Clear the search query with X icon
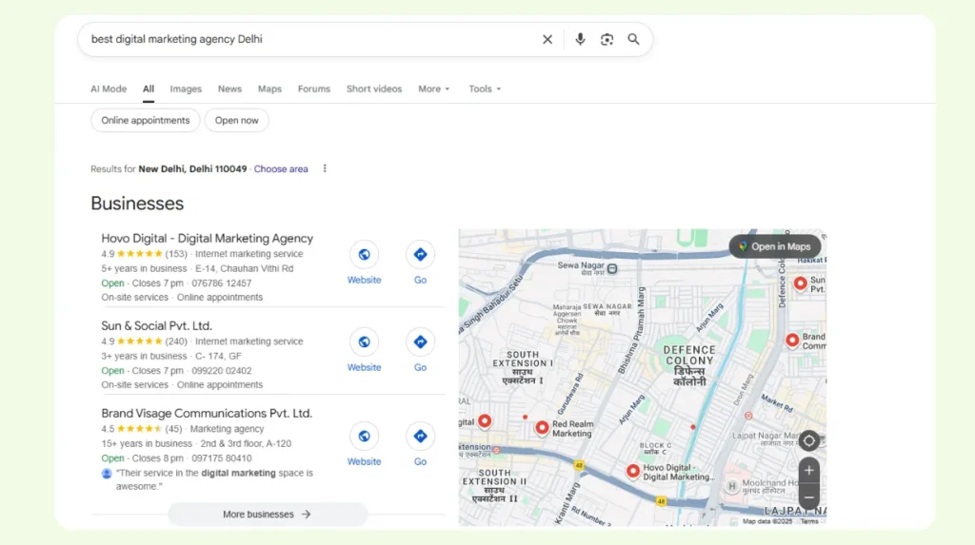 tap(547, 39)
